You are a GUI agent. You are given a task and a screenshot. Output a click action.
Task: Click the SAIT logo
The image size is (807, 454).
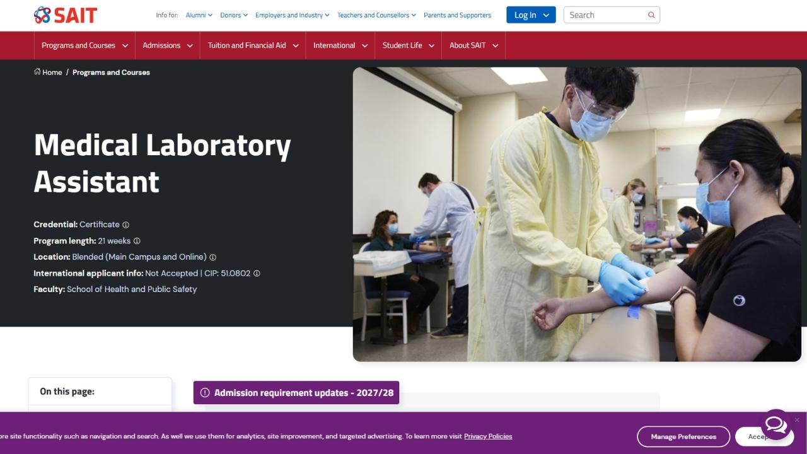click(66, 15)
